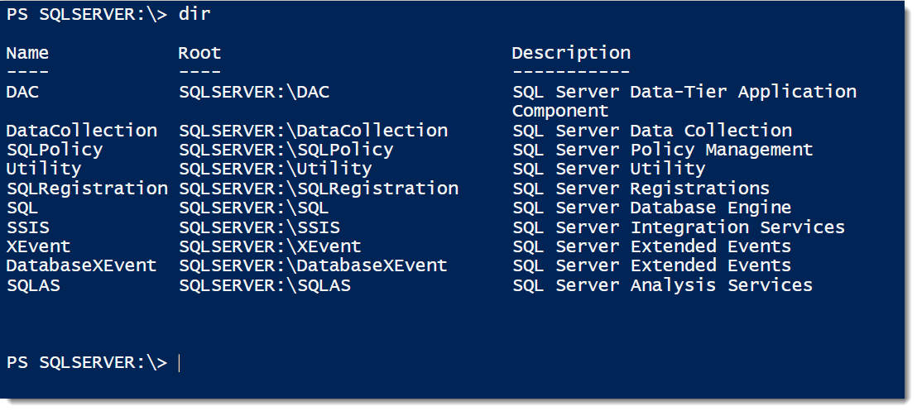Select the SQLAS name entry
The width and height of the screenshot is (917, 411).
pos(33,284)
